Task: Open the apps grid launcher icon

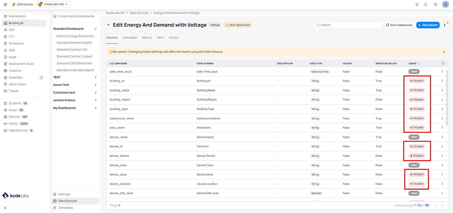Action: (x=5, y=4)
